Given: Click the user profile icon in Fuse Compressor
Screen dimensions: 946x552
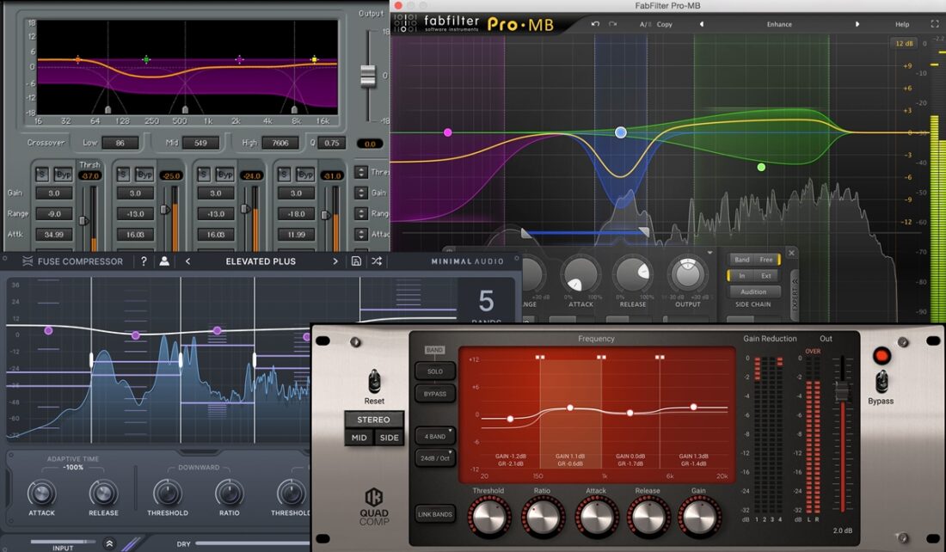Looking at the screenshot, I should pyautogui.click(x=163, y=261).
